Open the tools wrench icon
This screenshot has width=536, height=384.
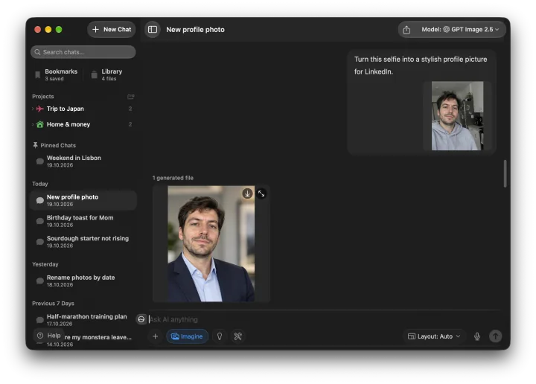pos(238,336)
